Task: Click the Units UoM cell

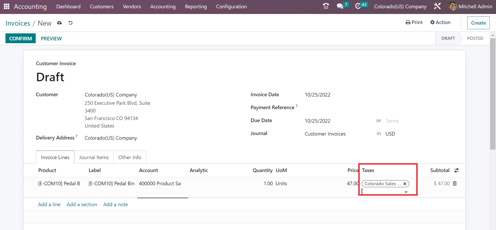Action: coord(281,183)
